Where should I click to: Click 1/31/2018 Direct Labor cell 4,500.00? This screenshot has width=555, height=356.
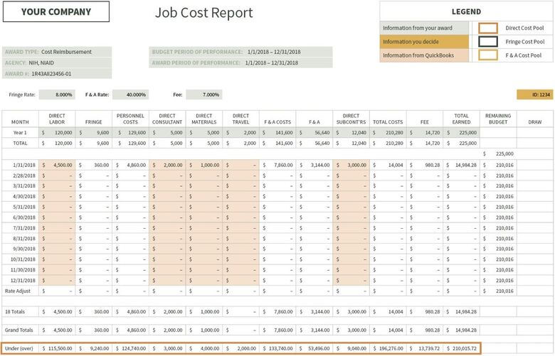[x=57, y=165]
